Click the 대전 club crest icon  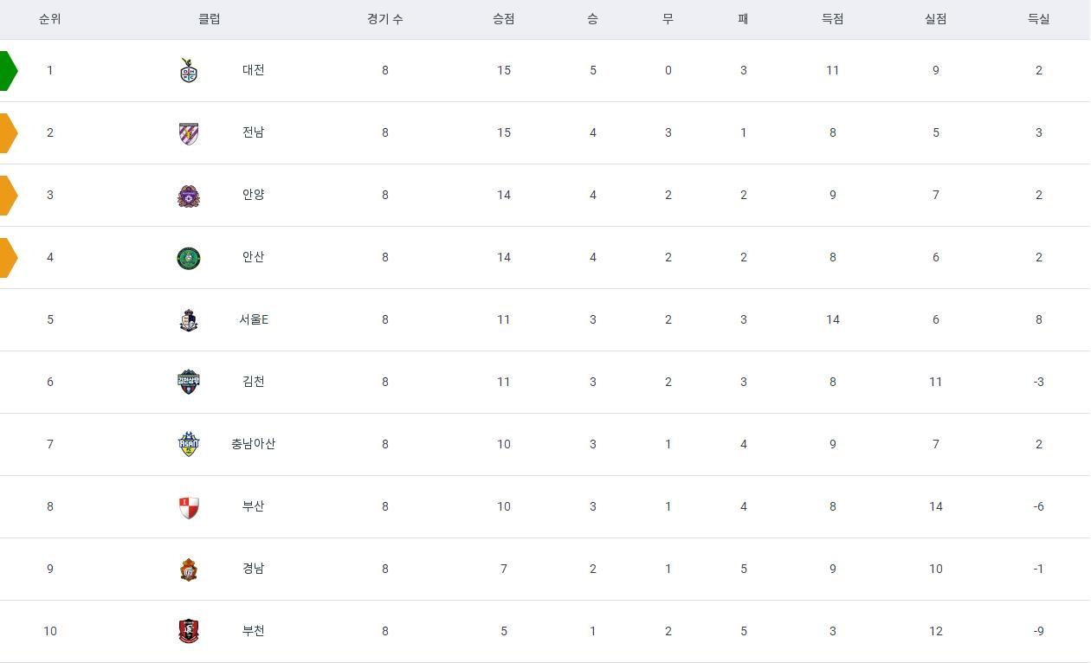[x=189, y=71]
